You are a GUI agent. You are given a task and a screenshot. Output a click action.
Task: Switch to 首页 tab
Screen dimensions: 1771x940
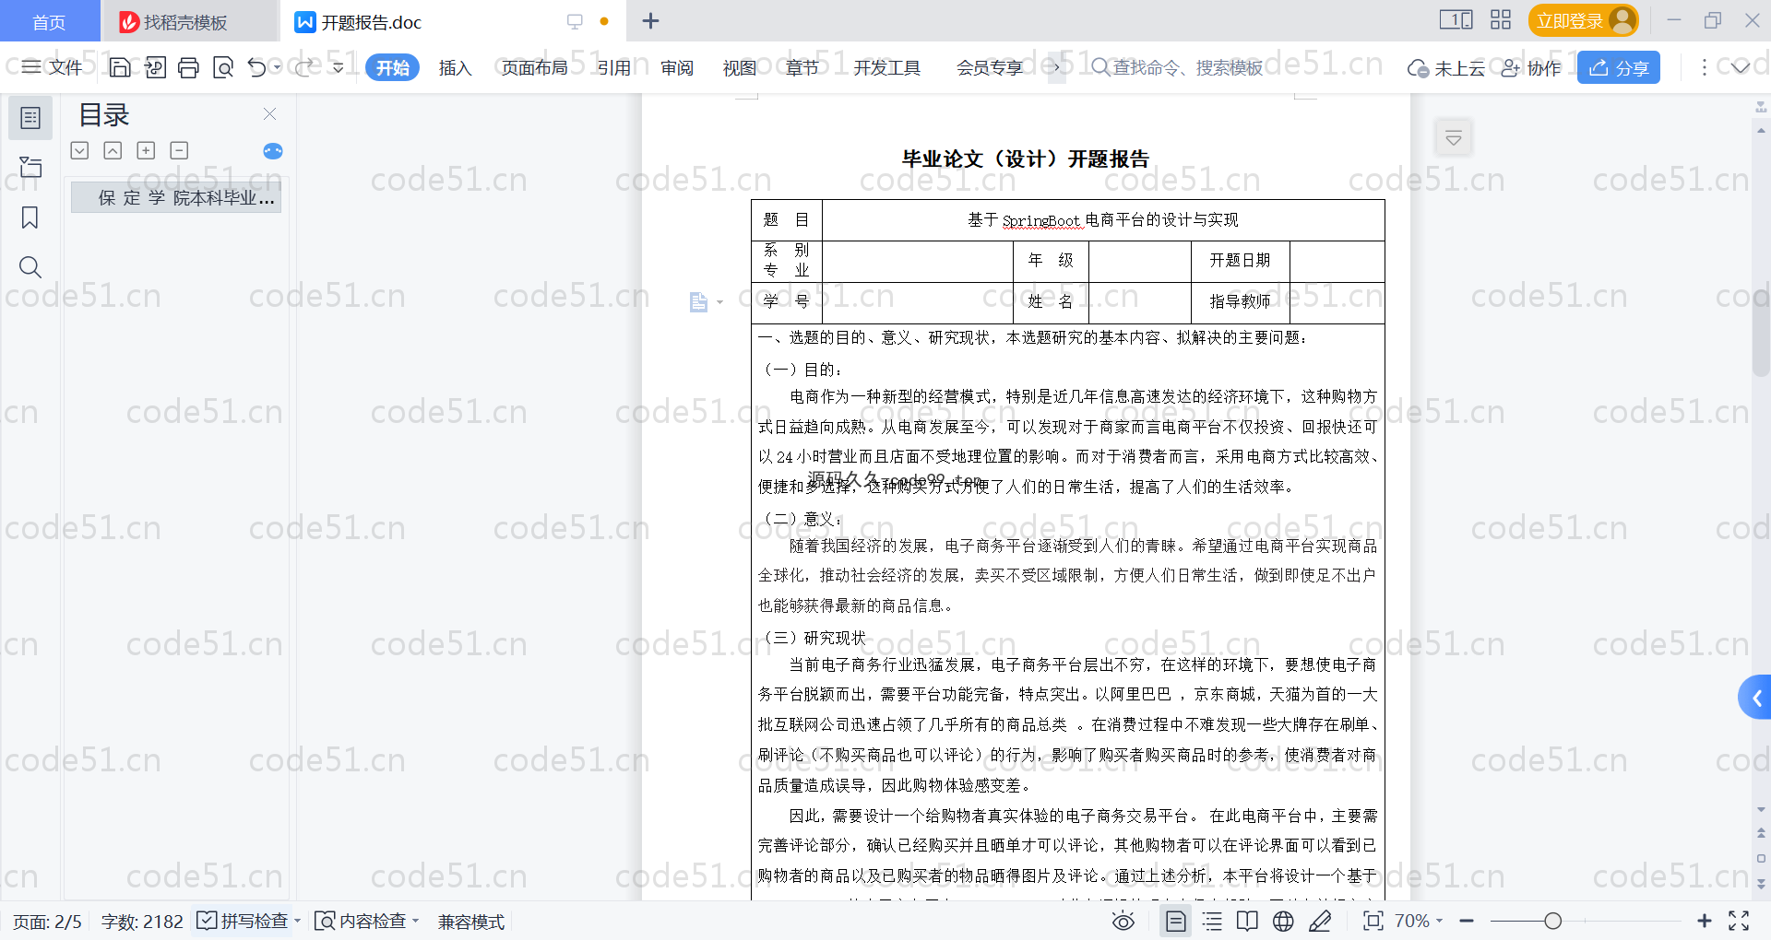pyautogui.click(x=49, y=21)
